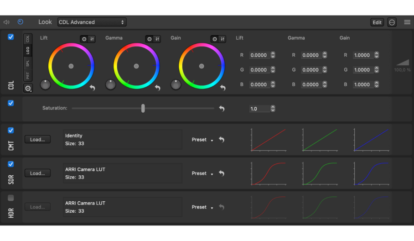Click the speaker icon in top bar

pyautogui.click(x=6, y=22)
